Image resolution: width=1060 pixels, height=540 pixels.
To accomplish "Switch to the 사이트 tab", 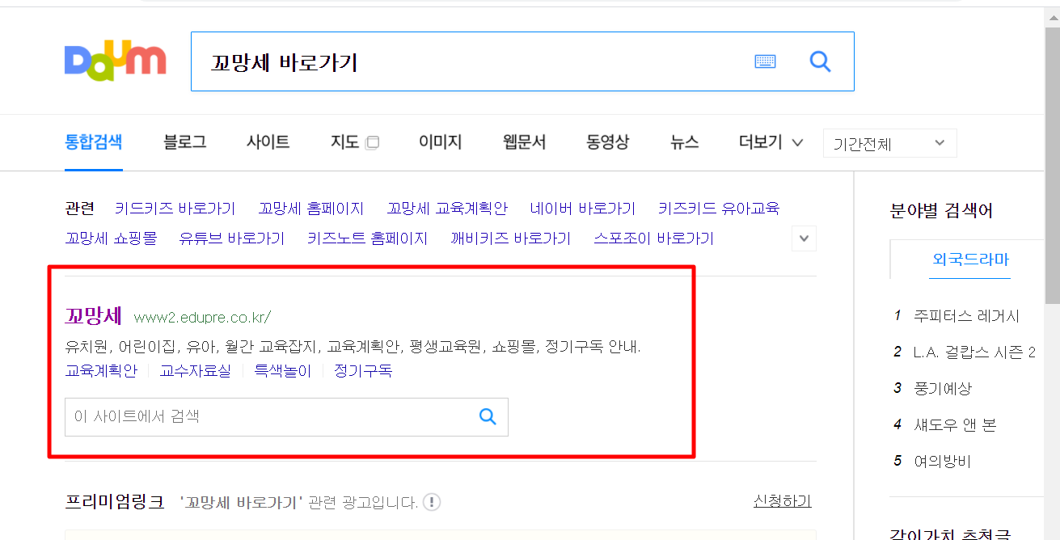I will 268,142.
